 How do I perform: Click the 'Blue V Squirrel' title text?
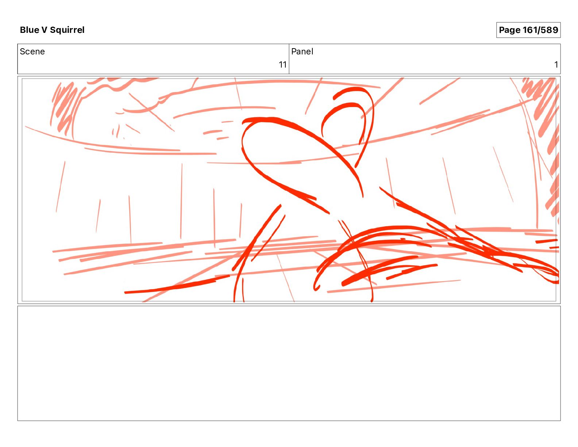tap(52, 30)
